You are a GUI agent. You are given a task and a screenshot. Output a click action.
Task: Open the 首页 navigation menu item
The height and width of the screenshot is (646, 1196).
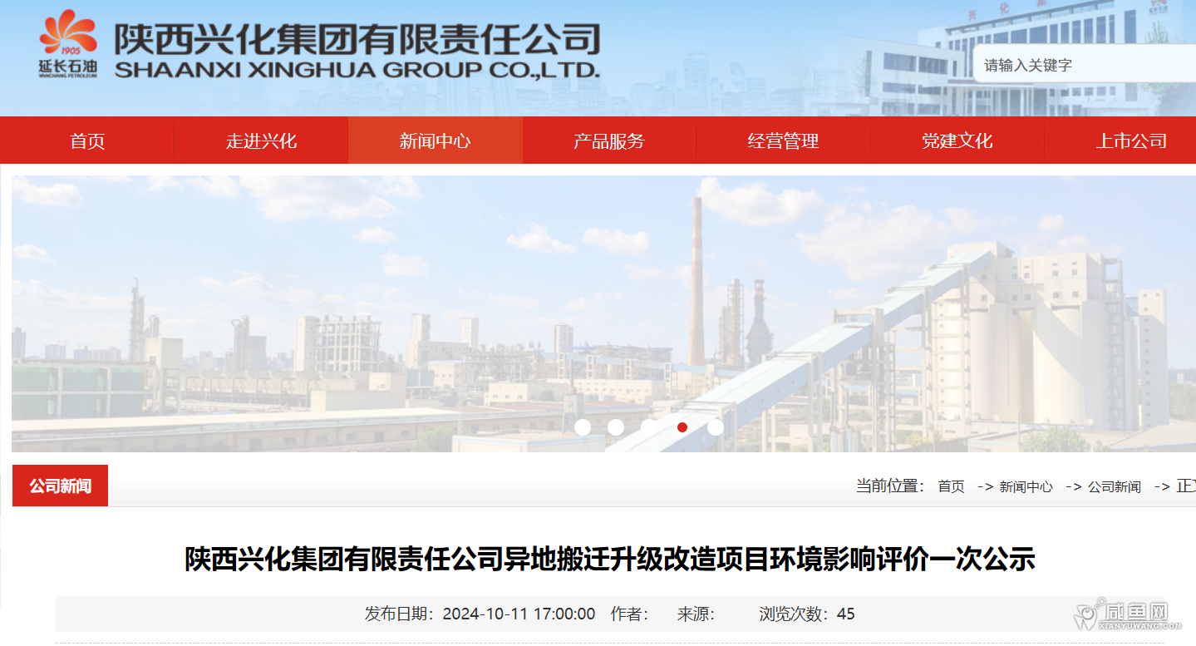pyautogui.click(x=87, y=141)
